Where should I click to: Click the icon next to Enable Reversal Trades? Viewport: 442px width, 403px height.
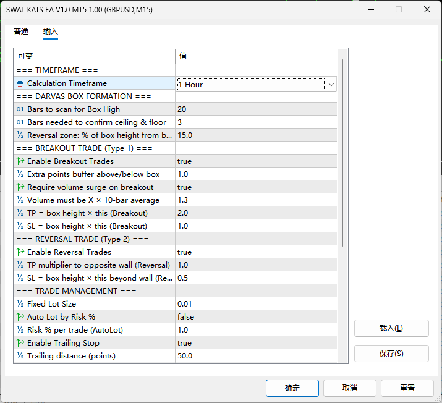20,252
